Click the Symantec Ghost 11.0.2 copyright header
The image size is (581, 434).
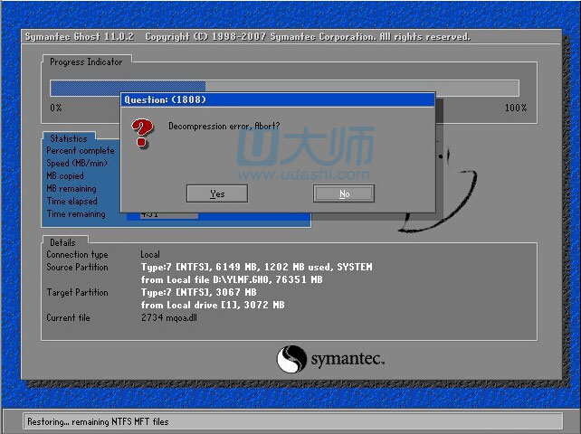pyautogui.click(x=248, y=37)
